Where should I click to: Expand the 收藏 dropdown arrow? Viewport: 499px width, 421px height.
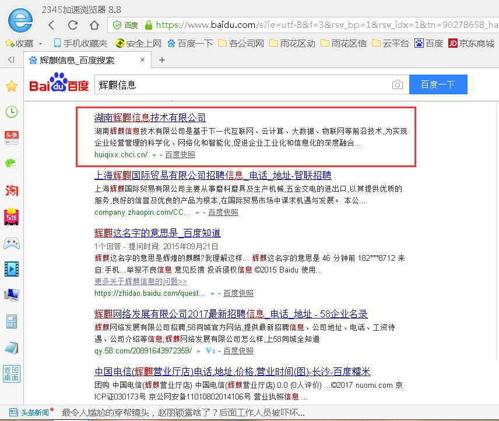pyautogui.click(x=40, y=44)
